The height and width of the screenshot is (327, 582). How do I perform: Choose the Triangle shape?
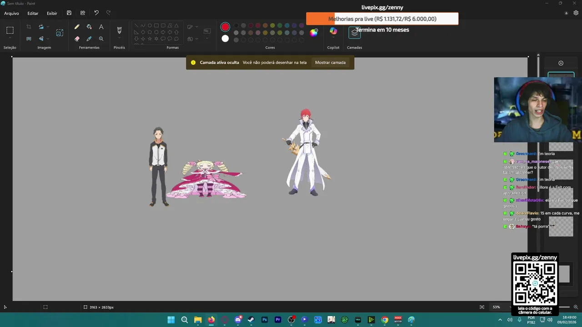[x=176, y=25]
